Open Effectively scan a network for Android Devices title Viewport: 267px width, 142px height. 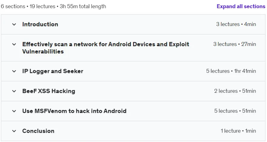tap(106, 48)
